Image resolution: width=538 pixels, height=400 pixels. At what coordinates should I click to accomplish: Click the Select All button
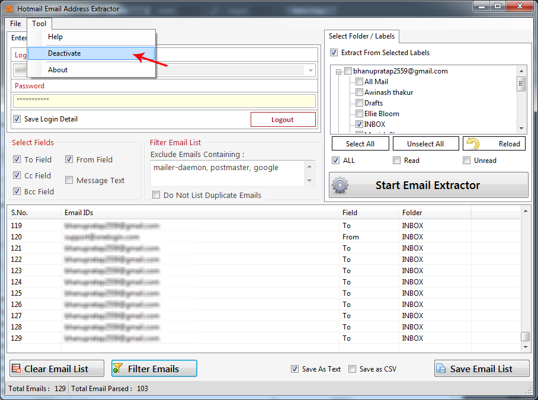click(360, 143)
